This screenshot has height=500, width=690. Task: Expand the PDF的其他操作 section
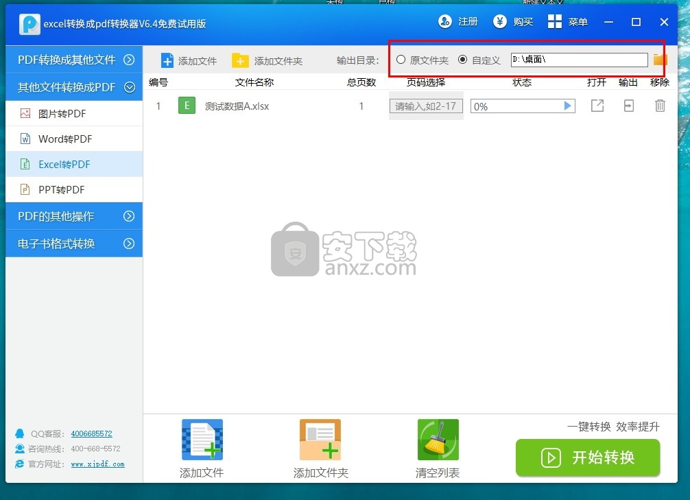tap(74, 216)
